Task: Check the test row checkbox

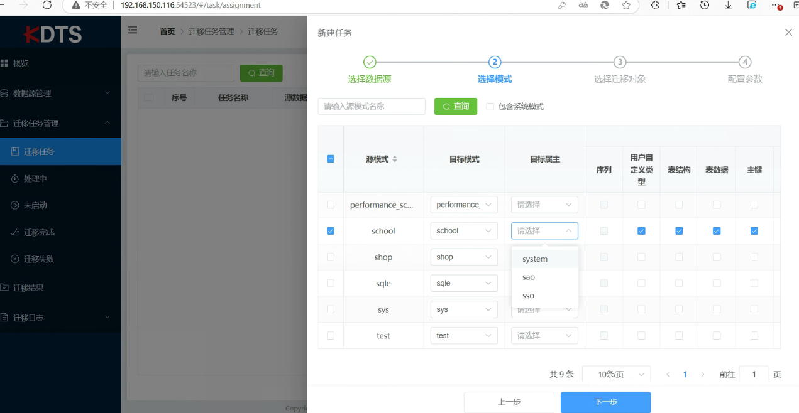Action: [331, 336]
